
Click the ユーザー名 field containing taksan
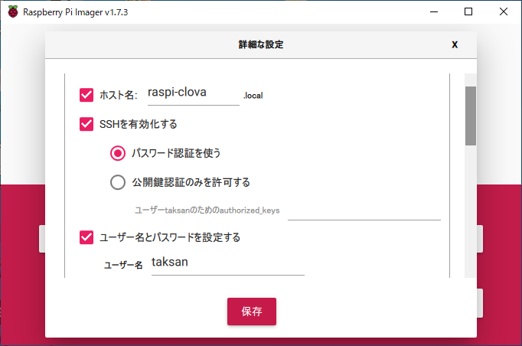click(x=227, y=263)
